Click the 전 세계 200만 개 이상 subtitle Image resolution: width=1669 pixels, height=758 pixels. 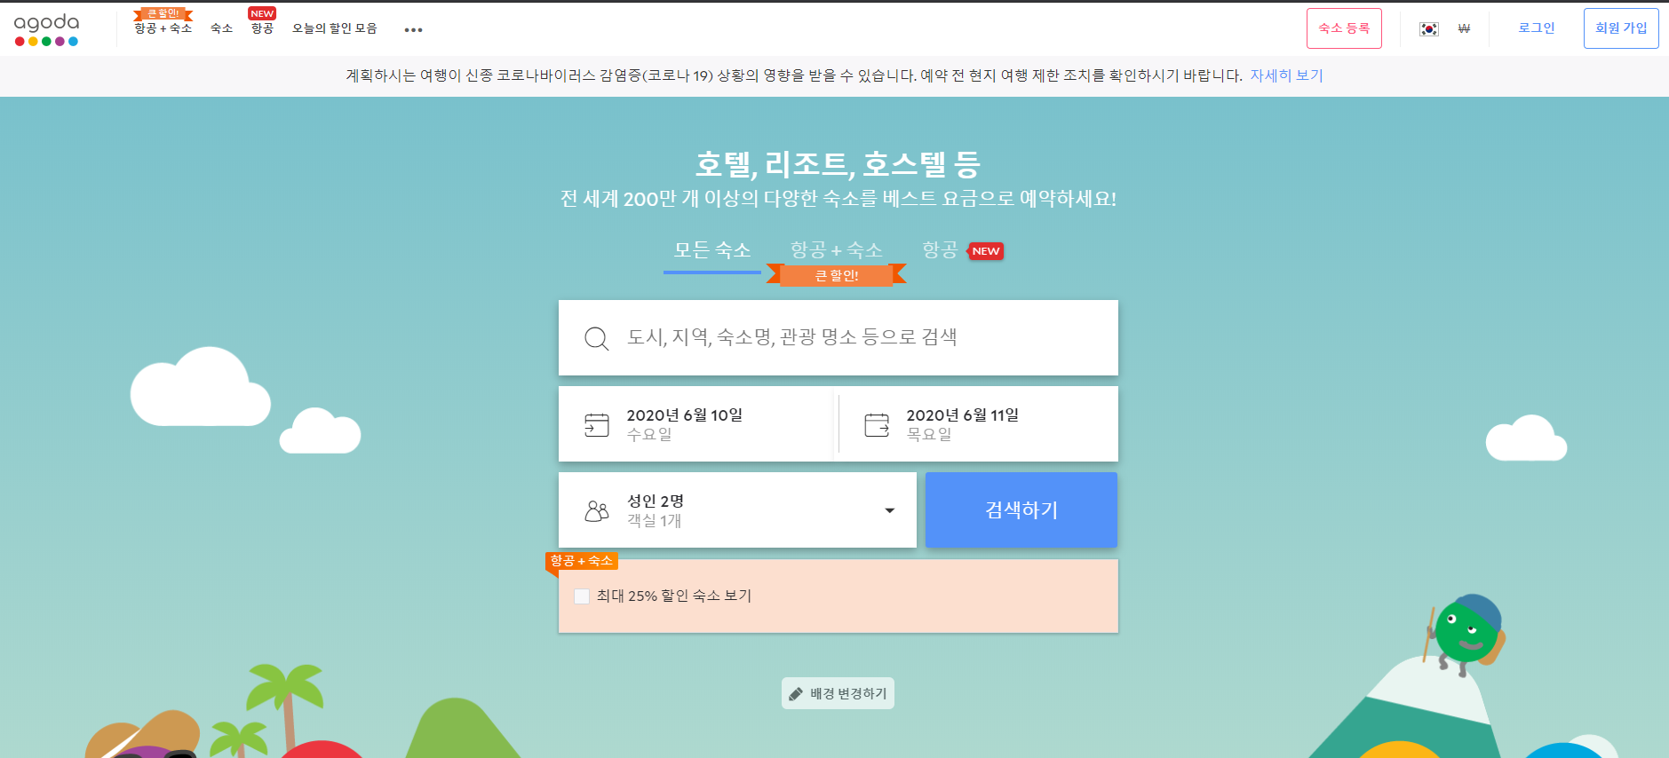(x=838, y=199)
